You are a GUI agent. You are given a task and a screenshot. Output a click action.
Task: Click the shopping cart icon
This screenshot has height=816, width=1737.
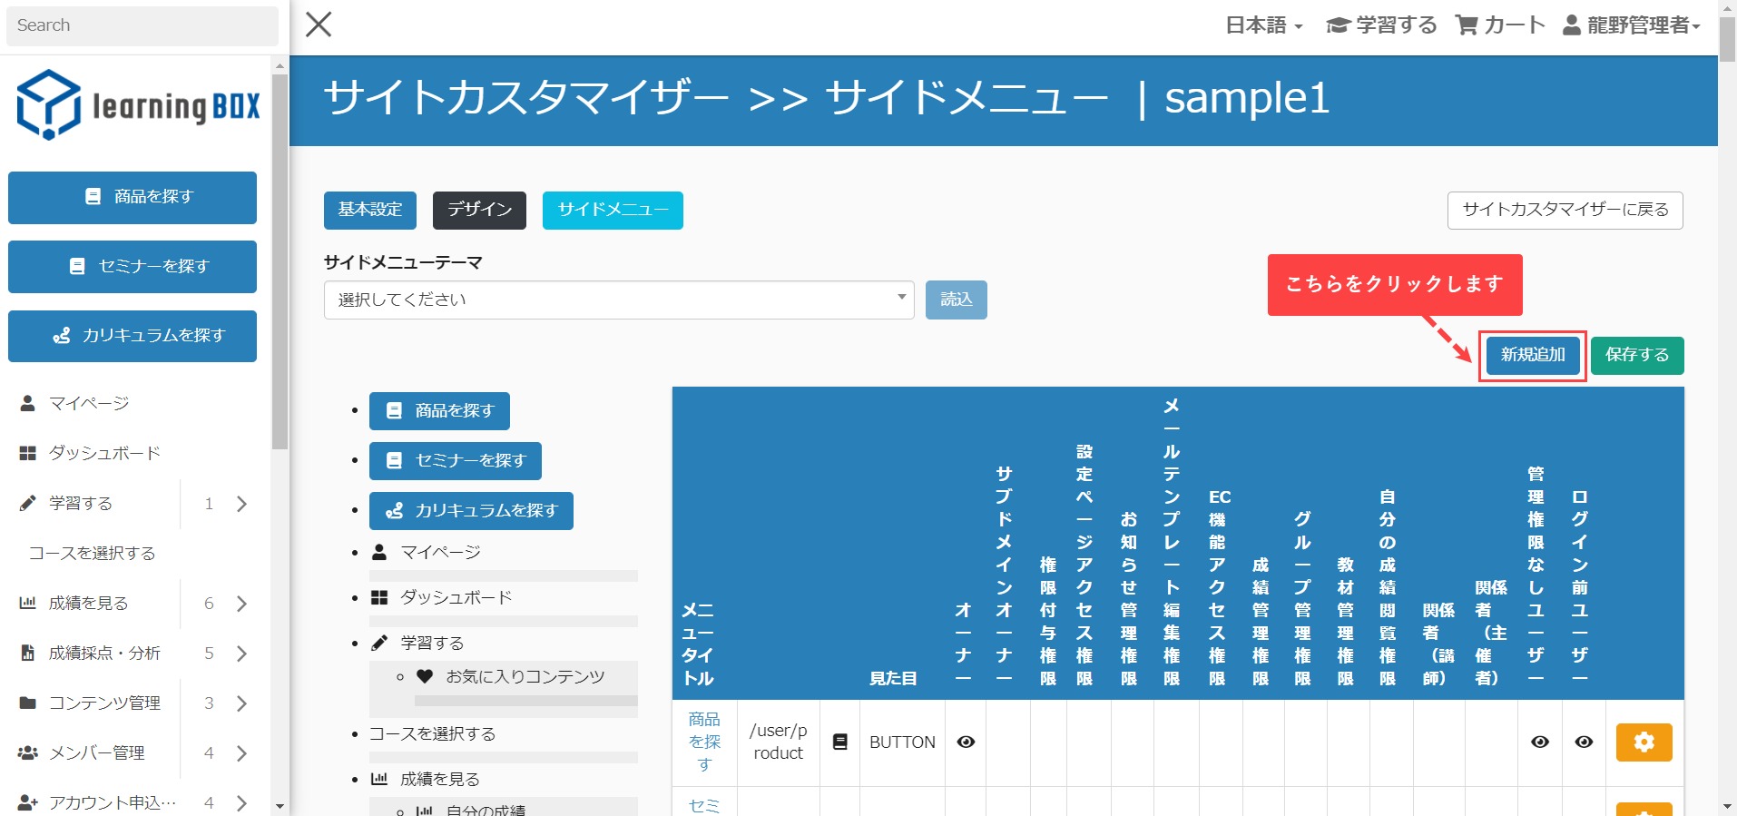point(1466,25)
